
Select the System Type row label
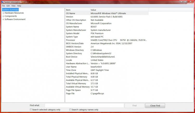[x=72, y=37]
